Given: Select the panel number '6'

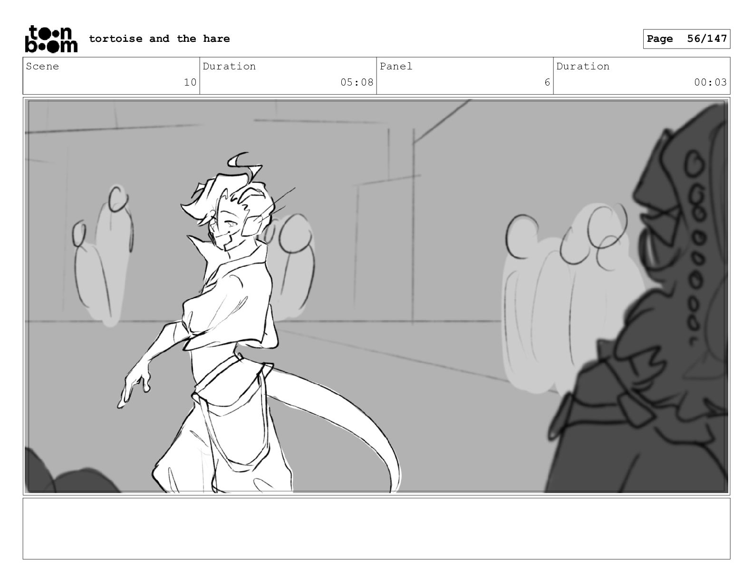Looking at the screenshot, I should [547, 82].
